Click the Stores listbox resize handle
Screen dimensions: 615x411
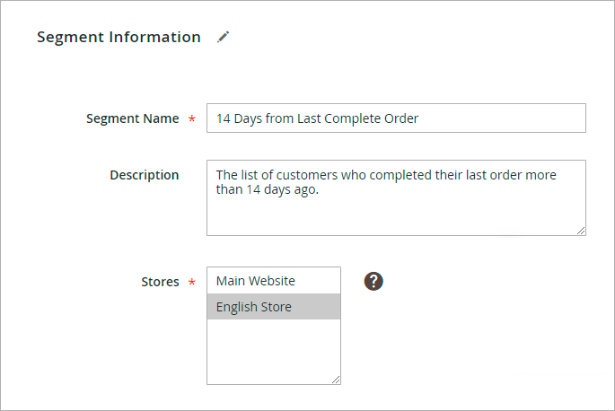336,380
